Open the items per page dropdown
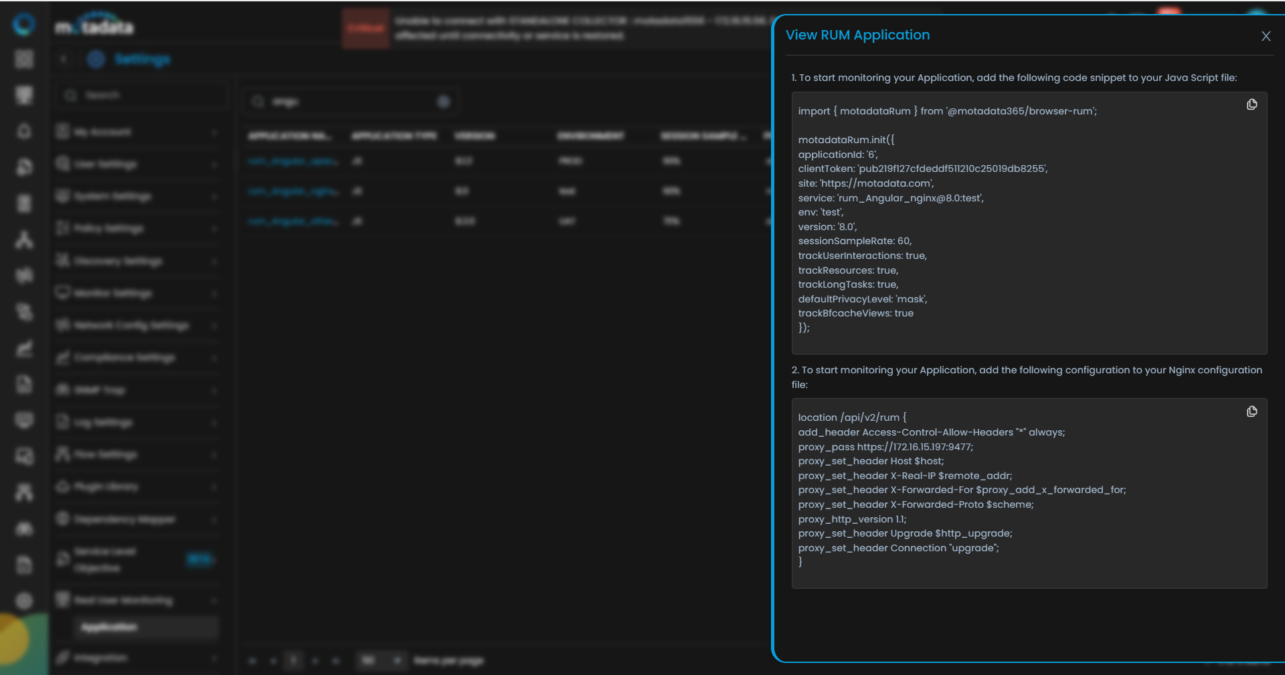 point(381,660)
